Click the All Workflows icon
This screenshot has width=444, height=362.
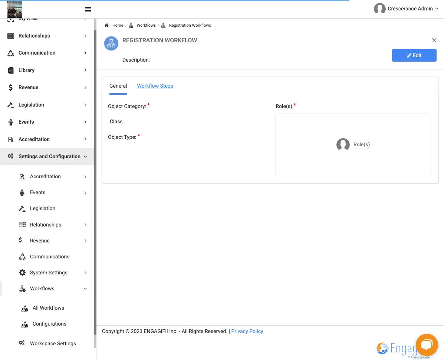tap(24, 308)
